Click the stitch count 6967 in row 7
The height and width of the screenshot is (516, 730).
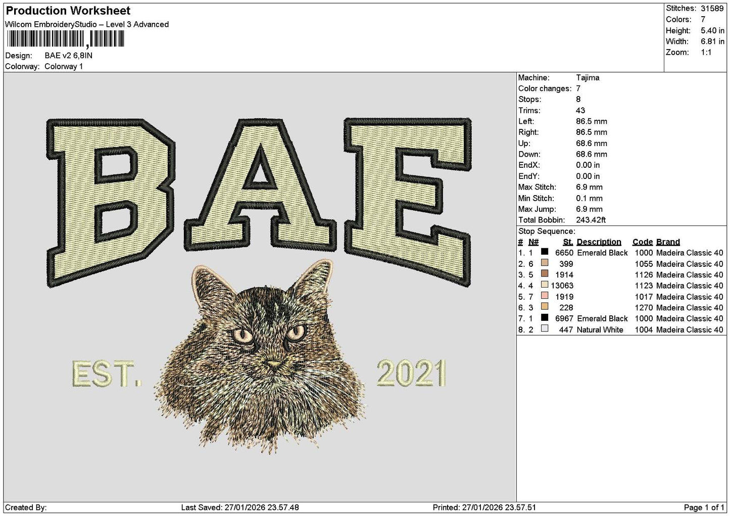564,318
